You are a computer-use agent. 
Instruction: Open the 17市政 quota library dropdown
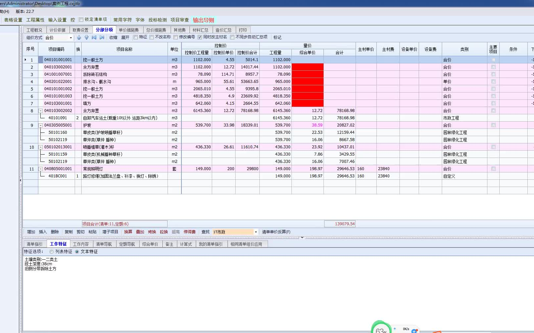point(256,232)
